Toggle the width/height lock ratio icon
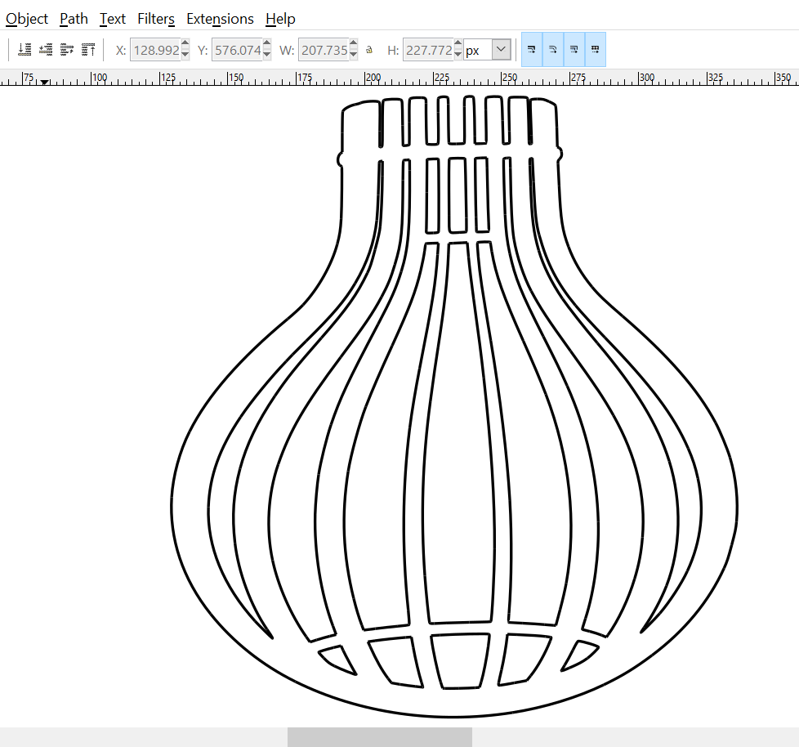Viewport: 799px width, 747px height. 369,50
